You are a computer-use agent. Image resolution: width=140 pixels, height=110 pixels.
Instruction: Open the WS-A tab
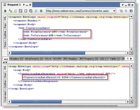pos(48,59)
